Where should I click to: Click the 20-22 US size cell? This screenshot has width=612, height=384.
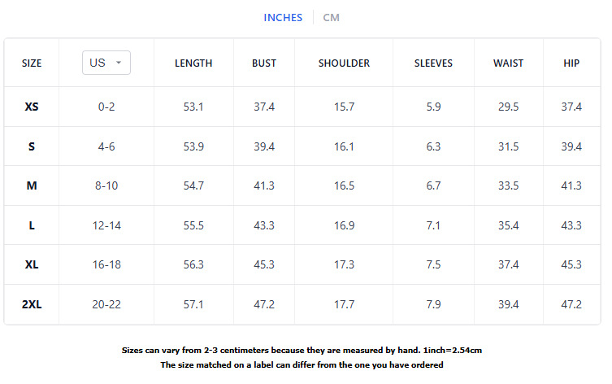click(x=106, y=304)
